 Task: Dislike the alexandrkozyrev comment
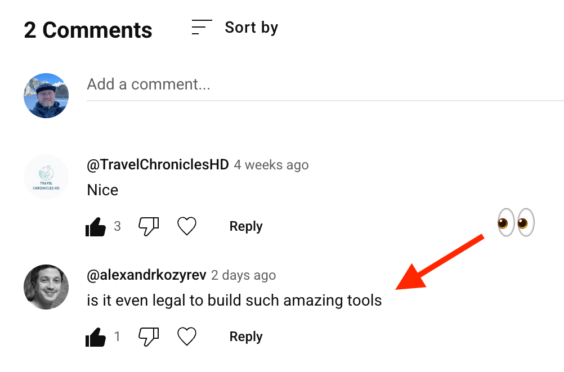tap(149, 337)
